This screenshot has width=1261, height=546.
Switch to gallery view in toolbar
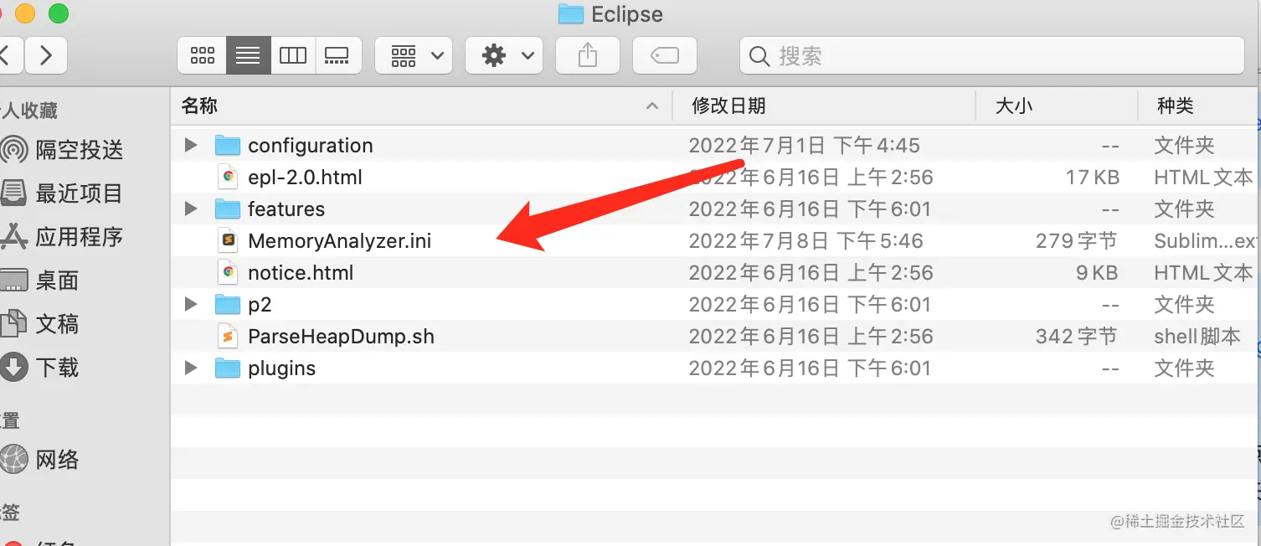pyautogui.click(x=338, y=56)
